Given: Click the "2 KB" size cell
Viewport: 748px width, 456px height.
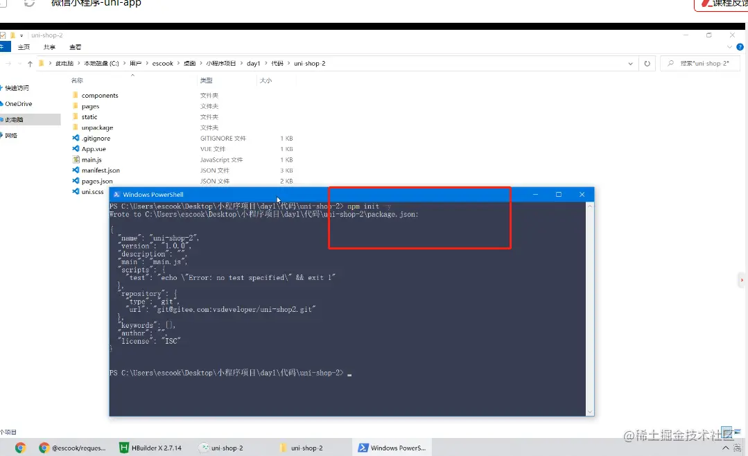Looking at the screenshot, I should (x=286, y=182).
